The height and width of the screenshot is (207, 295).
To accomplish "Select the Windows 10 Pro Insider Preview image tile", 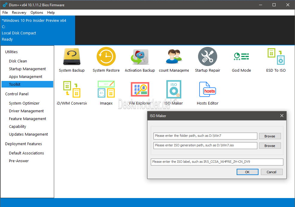I will pos(38,30).
